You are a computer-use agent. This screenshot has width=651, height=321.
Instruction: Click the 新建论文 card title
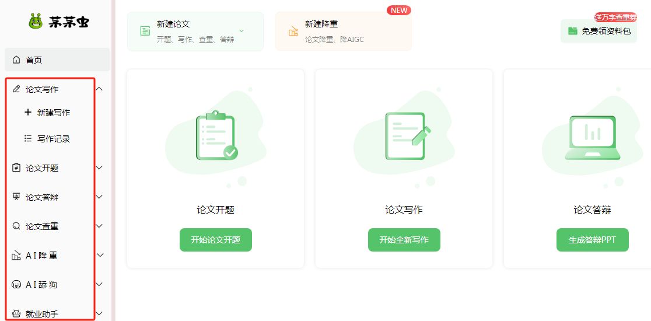pos(173,24)
